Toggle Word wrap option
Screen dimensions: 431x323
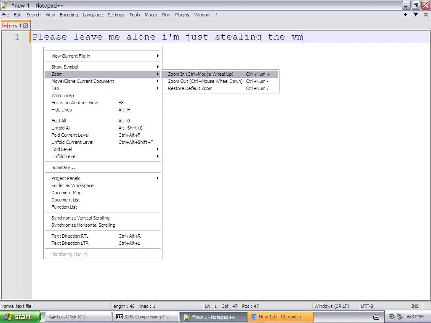point(103,95)
